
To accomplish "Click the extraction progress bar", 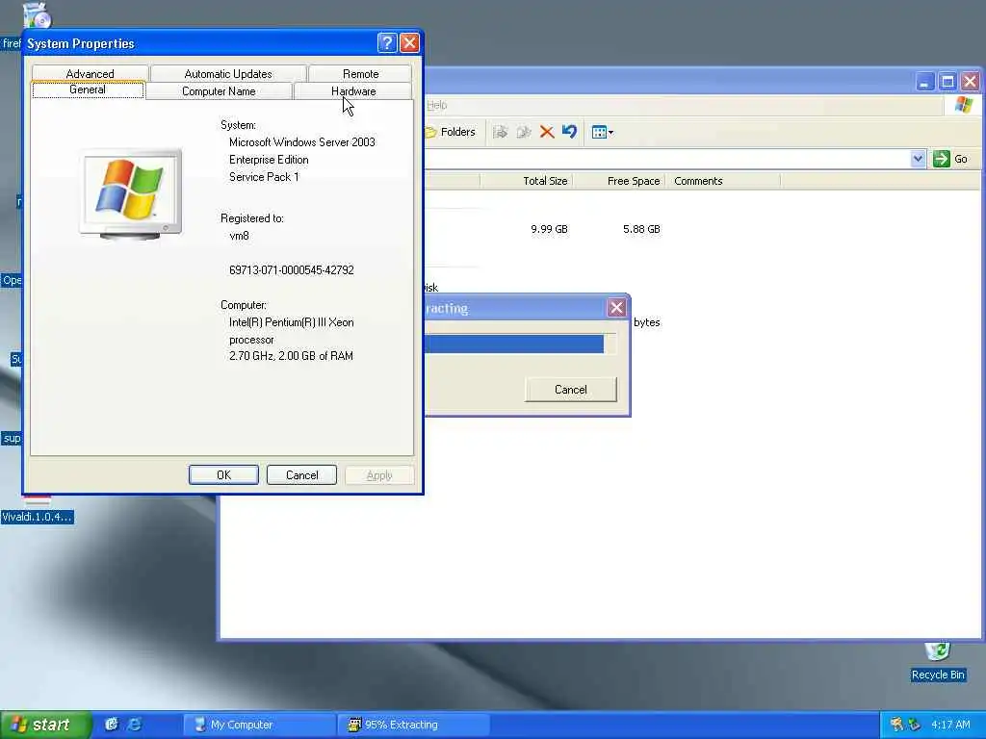I will (x=520, y=344).
